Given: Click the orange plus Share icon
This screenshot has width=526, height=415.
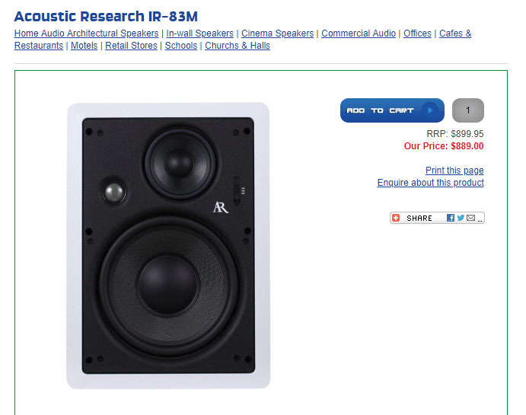Looking at the screenshot, I should click(x=396, y=218).
